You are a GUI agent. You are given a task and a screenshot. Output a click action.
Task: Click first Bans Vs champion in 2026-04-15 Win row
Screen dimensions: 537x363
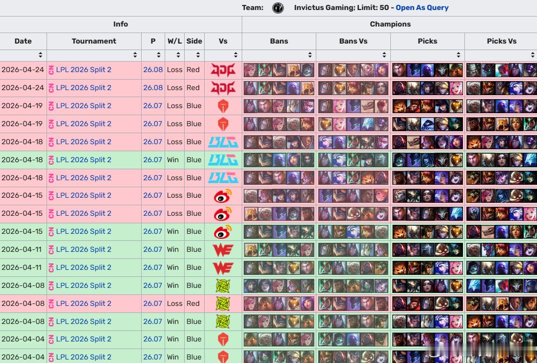tap(325, 232)
